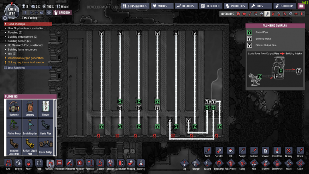Image resolution: width=309 pixels, height=174 pixels.
Task: Select the Shower building
Action: pyautogui.click(x=45, y=108)
